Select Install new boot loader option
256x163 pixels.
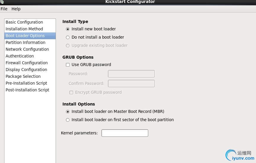[x=68, y=29]
